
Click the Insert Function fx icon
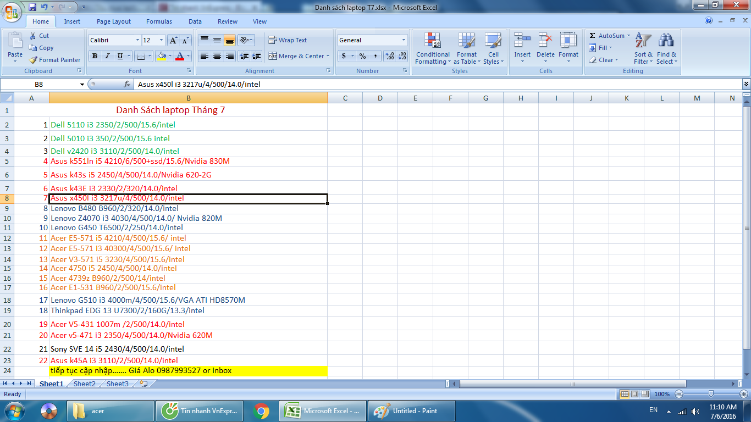(x=127, y=84)
